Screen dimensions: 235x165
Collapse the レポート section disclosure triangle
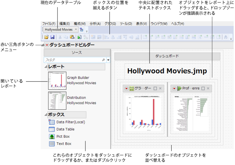(x=46, y=67)
